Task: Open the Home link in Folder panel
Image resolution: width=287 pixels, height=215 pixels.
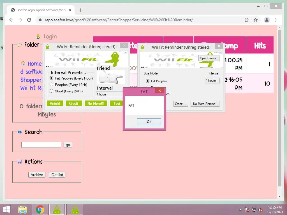Action: click(x=34, y=64)
